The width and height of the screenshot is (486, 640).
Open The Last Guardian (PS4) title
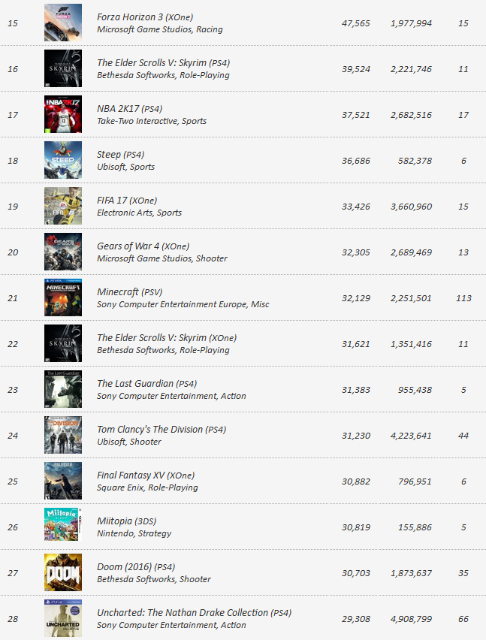147,384
